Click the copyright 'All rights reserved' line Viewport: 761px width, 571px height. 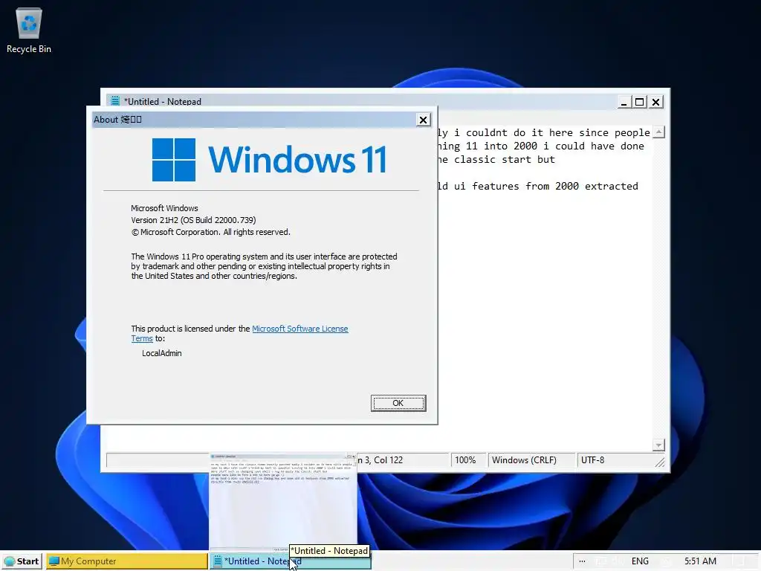click(x=210, y=232)
